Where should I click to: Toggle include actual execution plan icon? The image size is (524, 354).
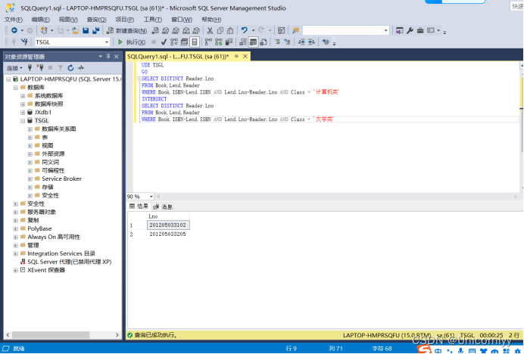(x=208, y=42)
